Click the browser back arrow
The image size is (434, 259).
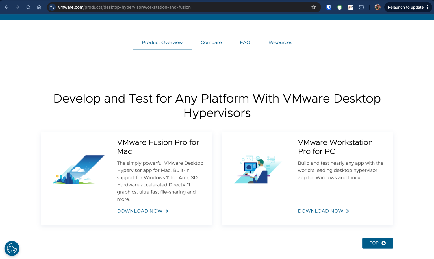[7, 7]
